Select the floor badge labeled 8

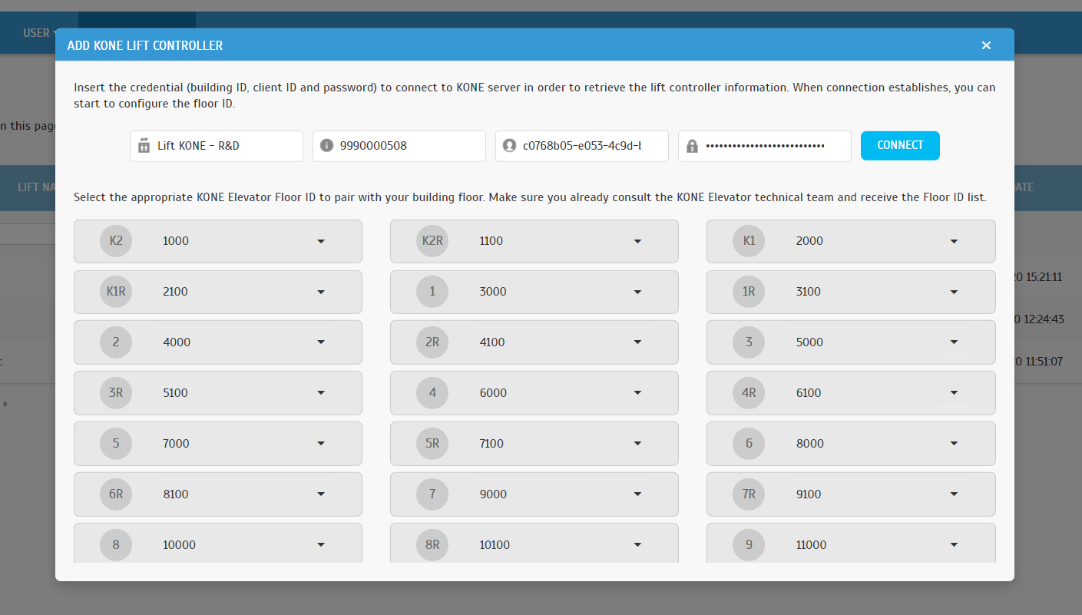pos(116,545)
